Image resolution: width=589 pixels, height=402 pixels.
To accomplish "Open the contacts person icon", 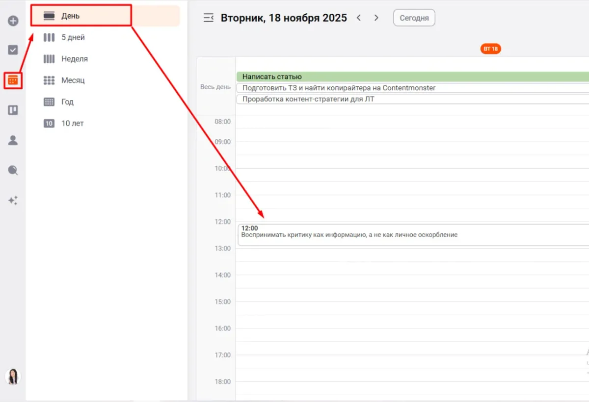I will coord(13,141).
